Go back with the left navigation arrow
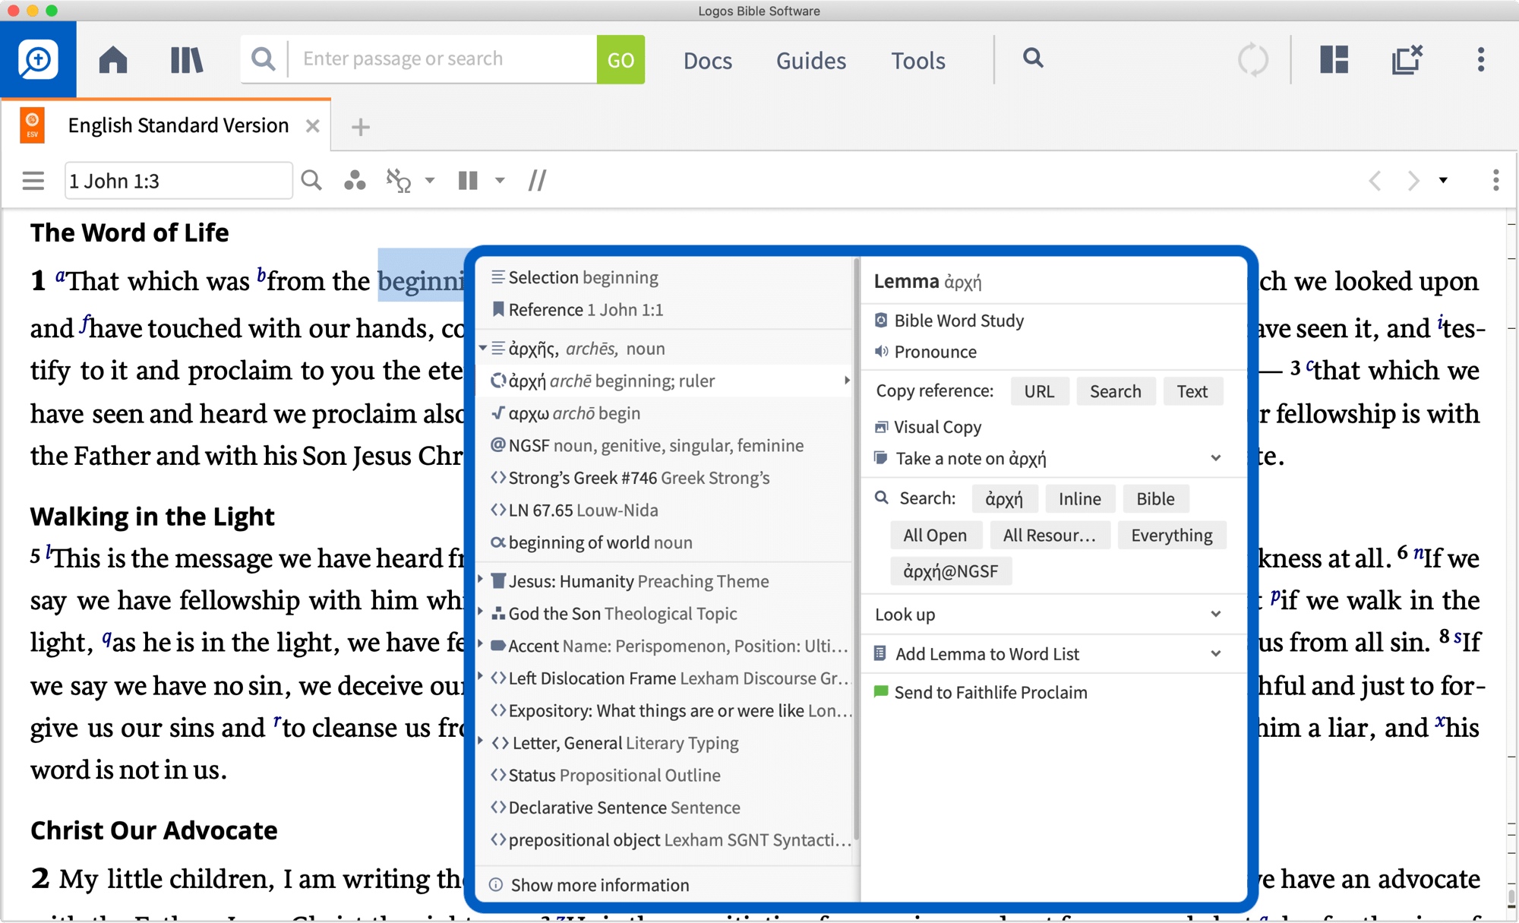The height and width of the screenshot is (923, 1519). 1375,181
